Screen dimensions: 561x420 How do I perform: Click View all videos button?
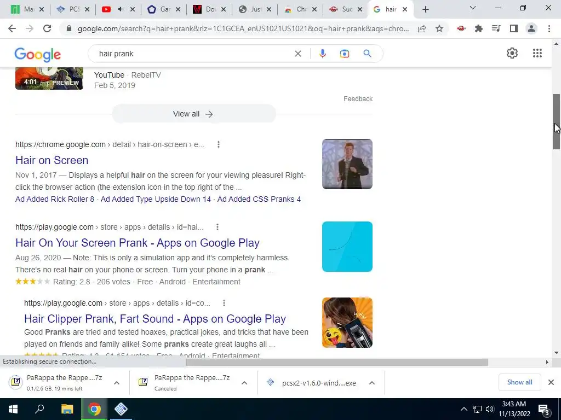point(193,114)
